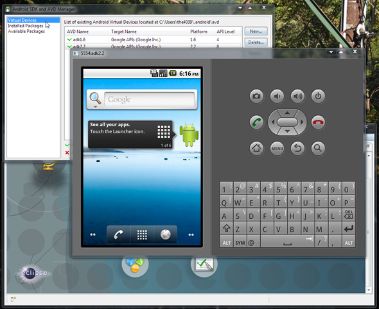379x309 pixels.
Task: Click the emulator Back button
Action: (x=297, y=148)
